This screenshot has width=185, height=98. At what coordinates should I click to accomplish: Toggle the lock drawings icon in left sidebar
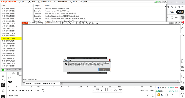point(3,75)
